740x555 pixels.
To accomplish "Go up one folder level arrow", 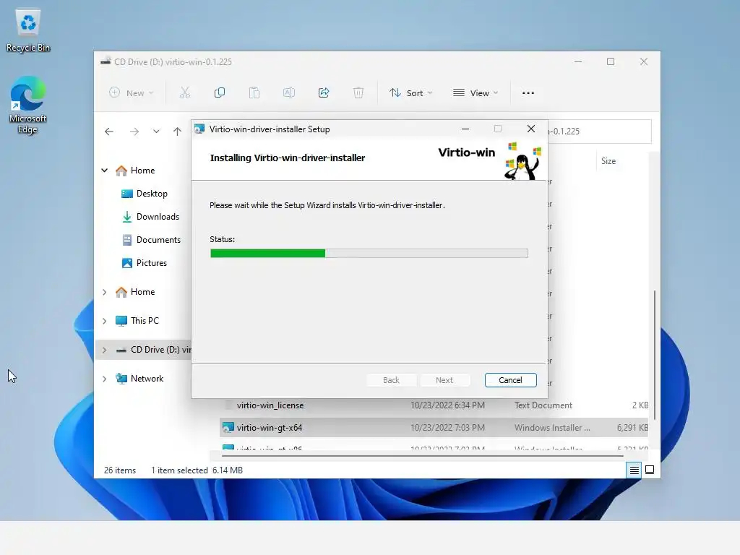I will (177, 132).
